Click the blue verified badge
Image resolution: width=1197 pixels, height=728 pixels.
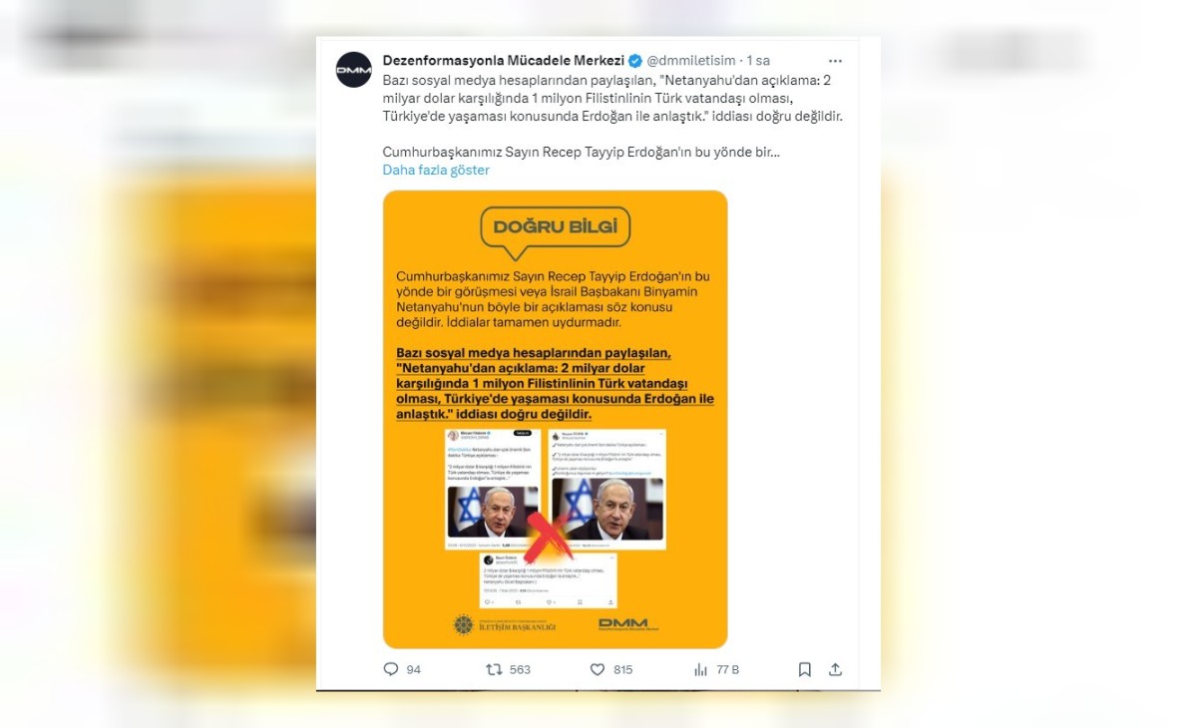[635, 61]
